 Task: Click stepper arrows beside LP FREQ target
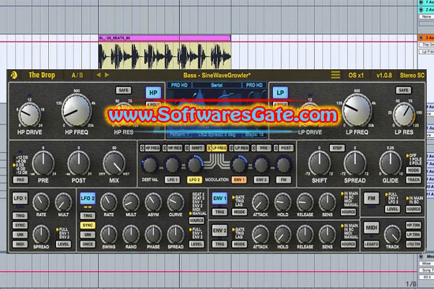(209, 148)
